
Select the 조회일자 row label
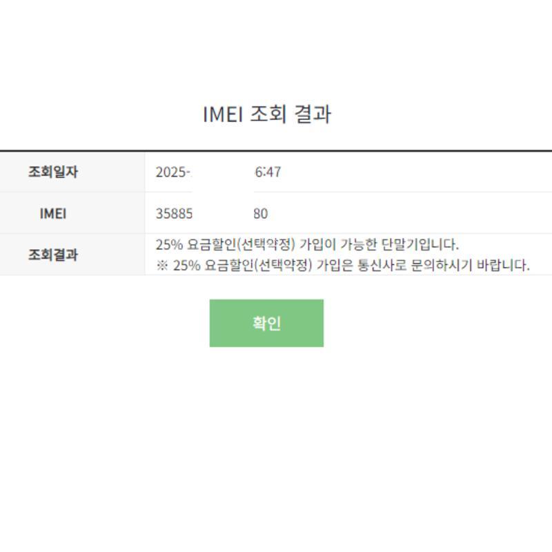click(x=52, y=172)
